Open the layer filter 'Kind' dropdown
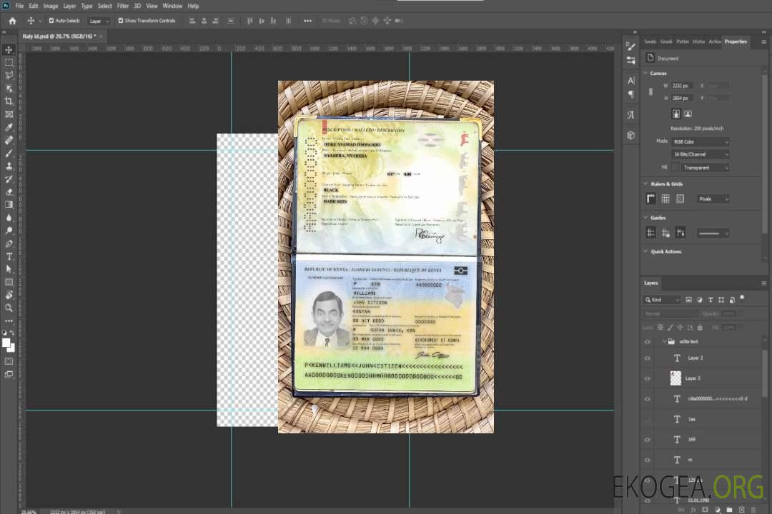Image resolution: width=772 pixels, height=514 pixels. [x=662, y=300]
